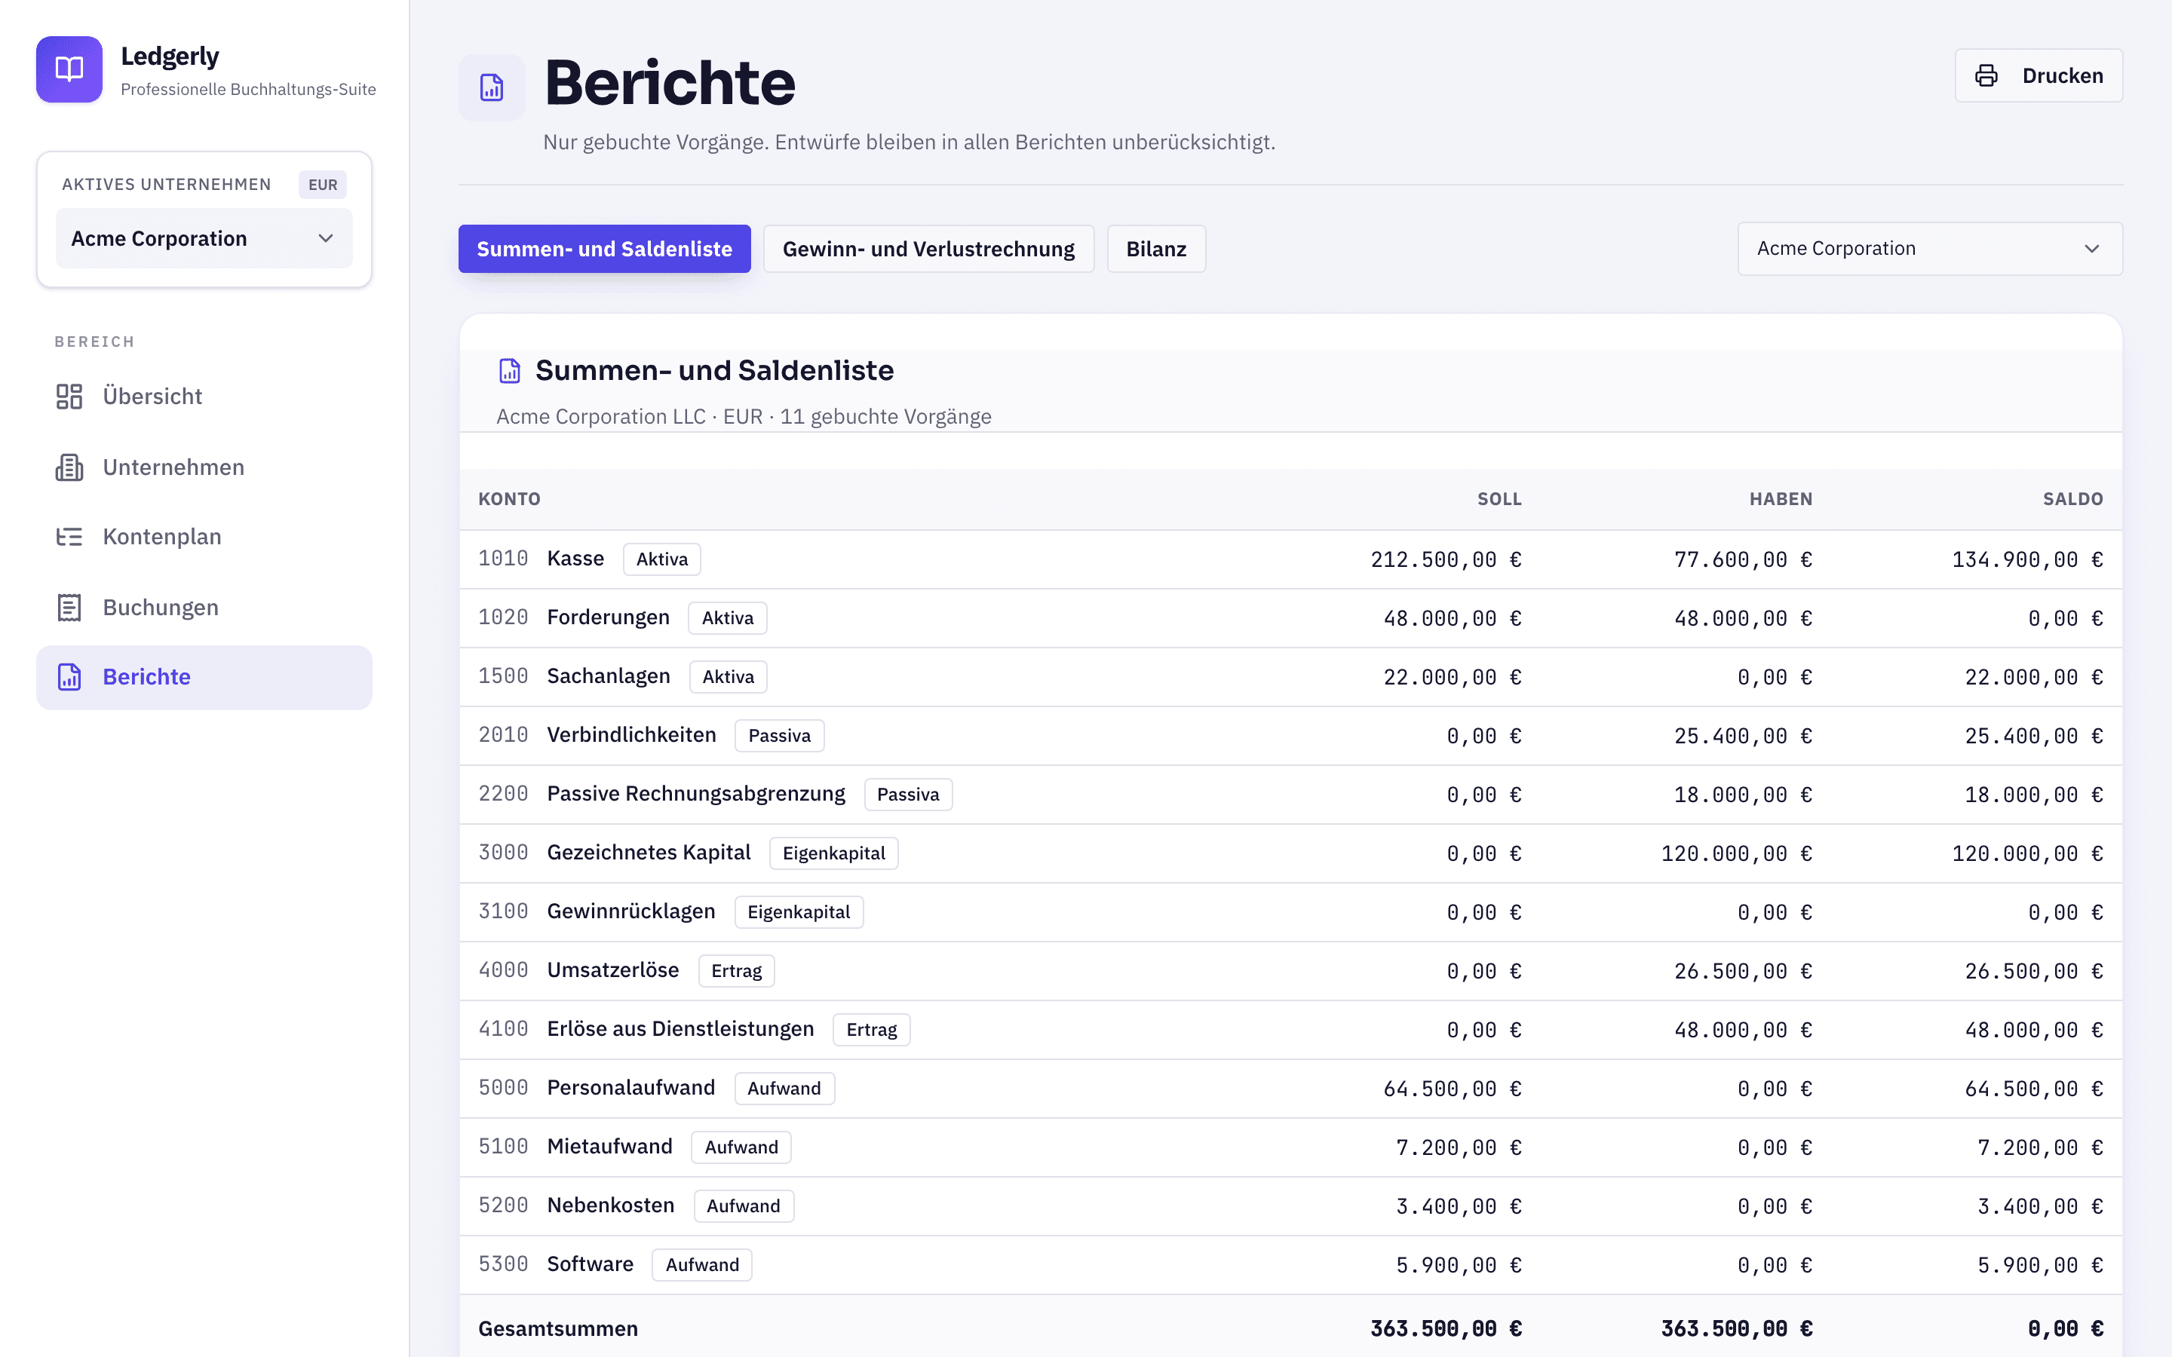The height and width of the screenshot is (1357, 2172).
Task: Click the chevron in sidebar company selector
Action: tap(326, 239)
